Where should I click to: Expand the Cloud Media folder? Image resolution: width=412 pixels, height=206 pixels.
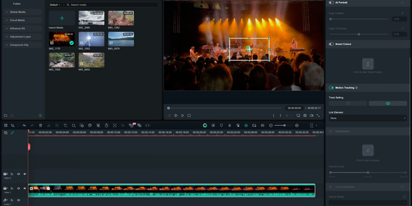pos(22,20)
